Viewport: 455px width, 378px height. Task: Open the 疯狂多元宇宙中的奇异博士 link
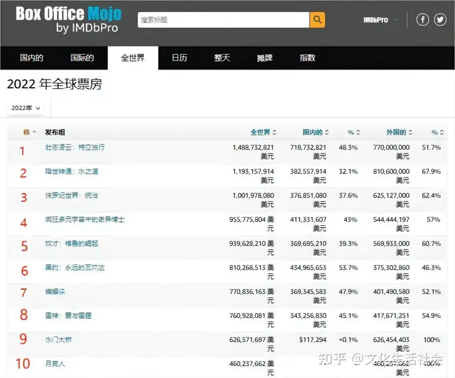pyautogui.click(x=85, y=220)
